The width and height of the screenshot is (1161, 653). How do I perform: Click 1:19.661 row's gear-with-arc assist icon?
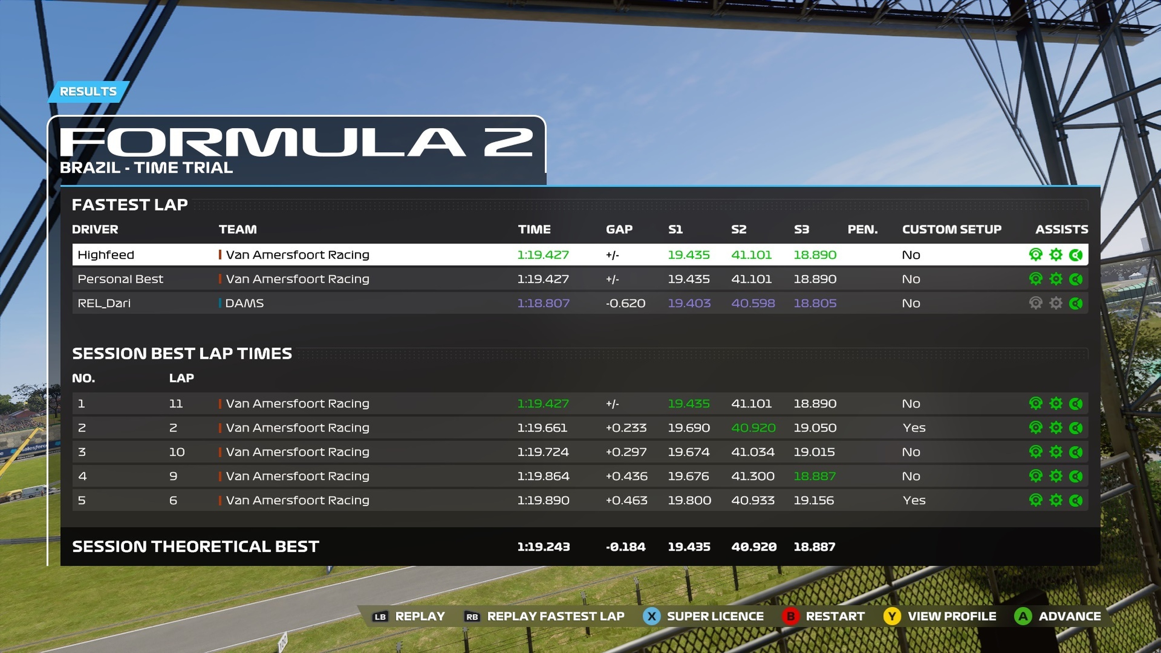1036,427
